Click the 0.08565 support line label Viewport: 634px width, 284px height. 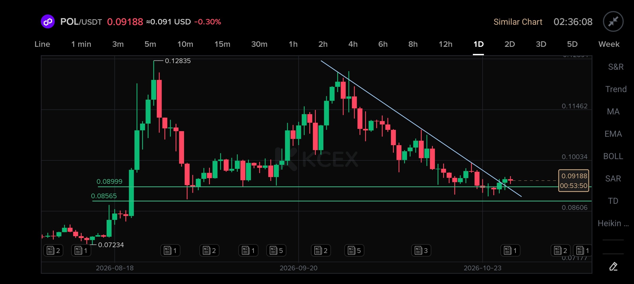[104, 196]
